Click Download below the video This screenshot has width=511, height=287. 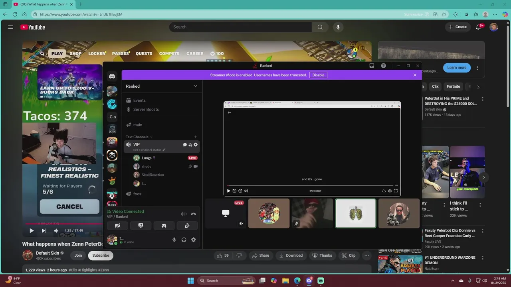(x=291, y=256)
